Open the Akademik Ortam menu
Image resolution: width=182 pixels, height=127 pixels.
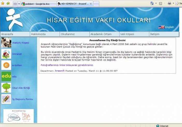(x=101, y=34)
